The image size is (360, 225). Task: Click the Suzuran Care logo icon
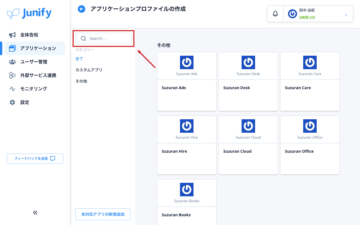tap(310, 62)
